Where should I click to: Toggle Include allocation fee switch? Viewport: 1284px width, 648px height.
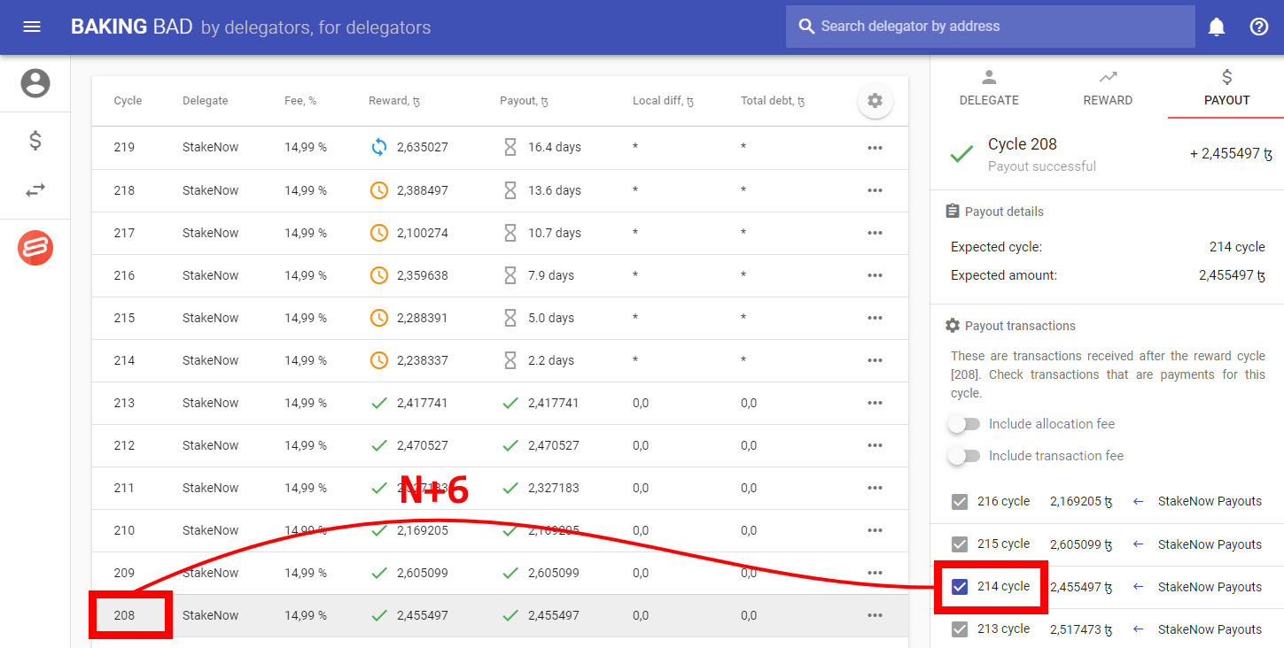coord(964,424)
